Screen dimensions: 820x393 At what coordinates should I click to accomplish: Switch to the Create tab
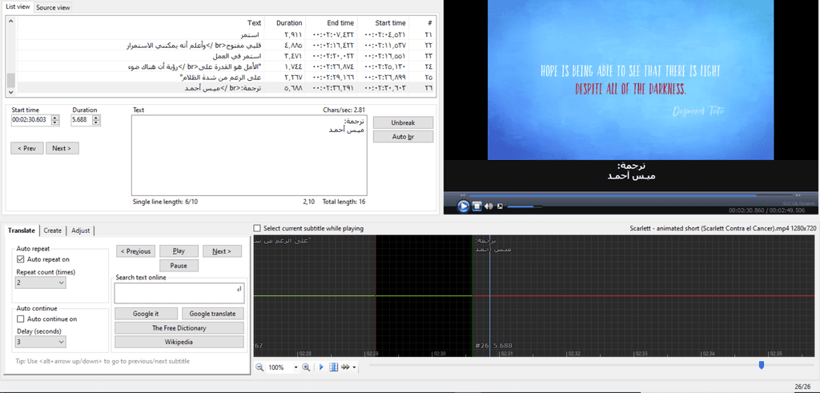53,231
